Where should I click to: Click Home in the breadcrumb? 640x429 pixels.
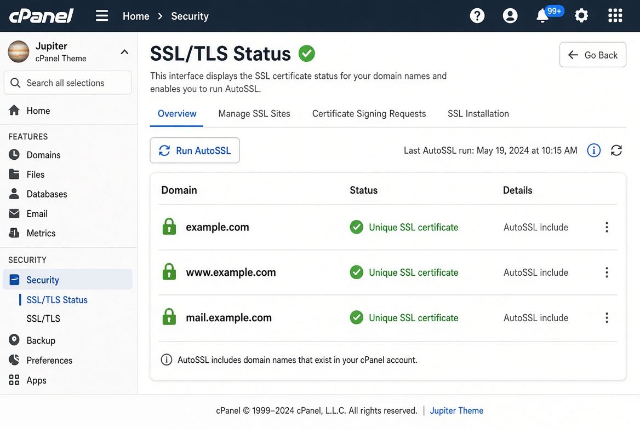click(136, 16)
